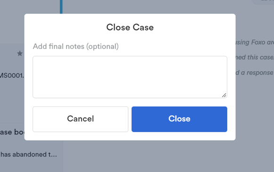Screen dimensions: 274x172
Task: Click white dialog space beside the title
Action: (x=192, y=27)
